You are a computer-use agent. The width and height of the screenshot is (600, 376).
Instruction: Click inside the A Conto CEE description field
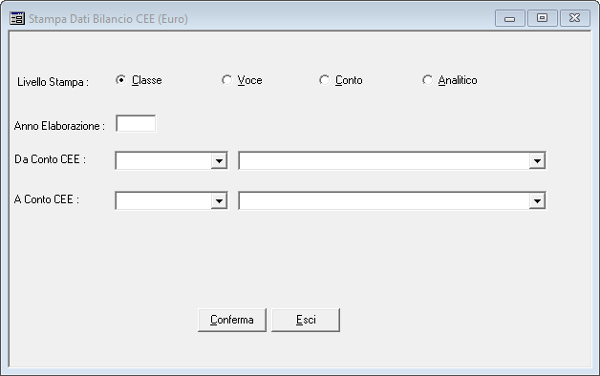384,201
